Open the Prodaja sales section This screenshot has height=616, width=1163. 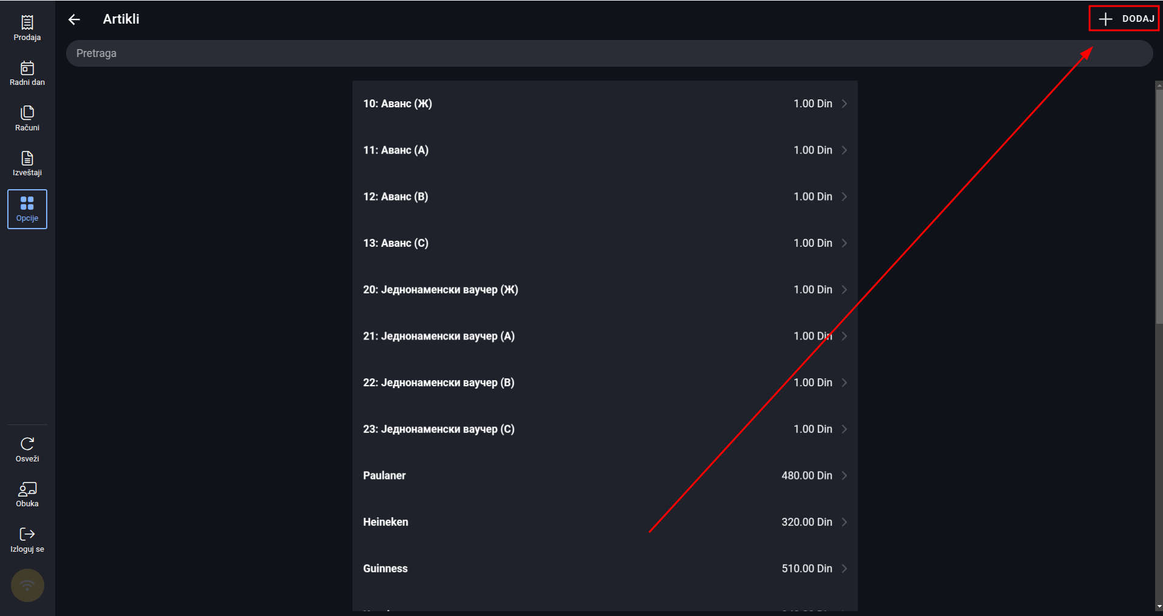[27, 28]
